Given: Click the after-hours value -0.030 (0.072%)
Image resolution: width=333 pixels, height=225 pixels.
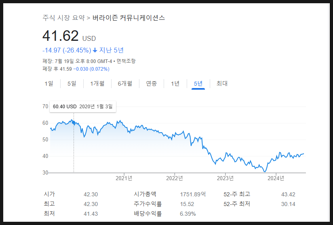Looking at the screenshot, I should click(91, 69).
